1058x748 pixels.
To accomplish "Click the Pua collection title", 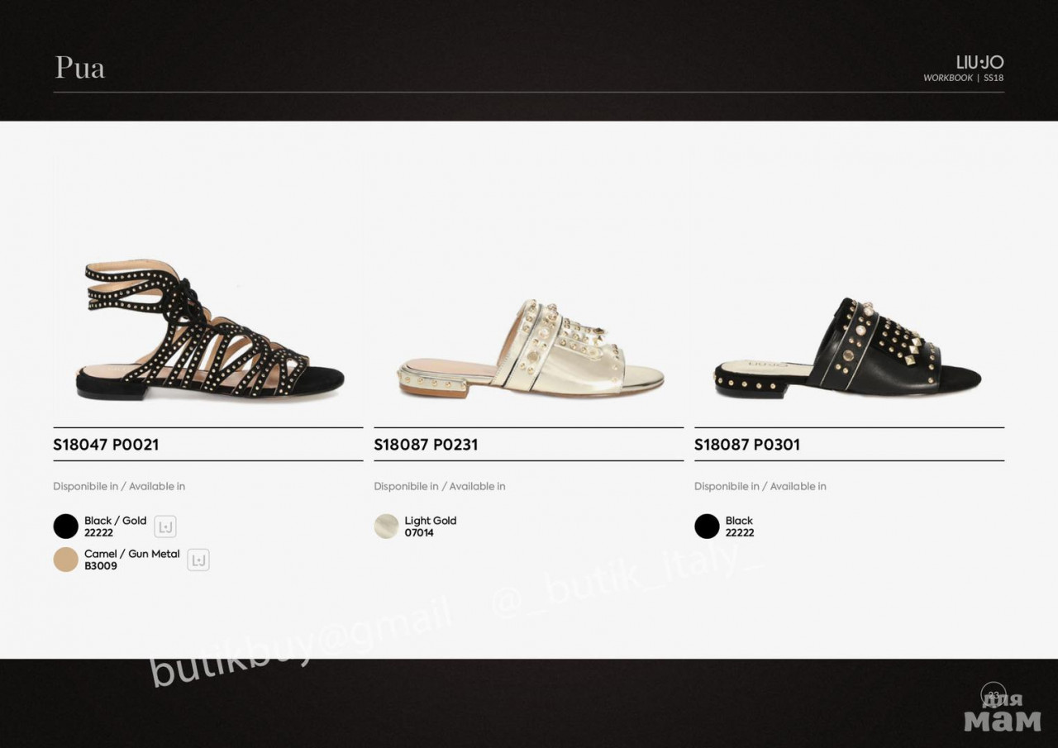I will click(x=80, y=68).
